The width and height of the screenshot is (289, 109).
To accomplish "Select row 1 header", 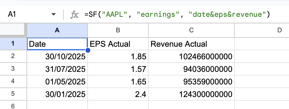I will [x=13, y=44].
